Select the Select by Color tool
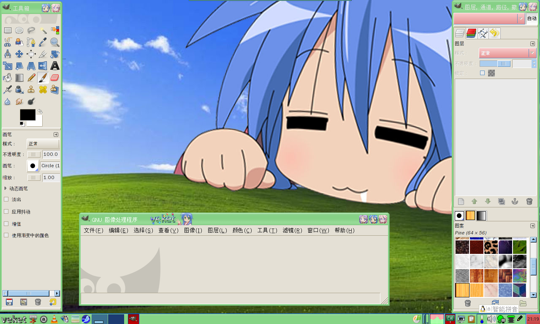This screenshot has height=324, width=540. pyautogui.click(x=55, y=30)
